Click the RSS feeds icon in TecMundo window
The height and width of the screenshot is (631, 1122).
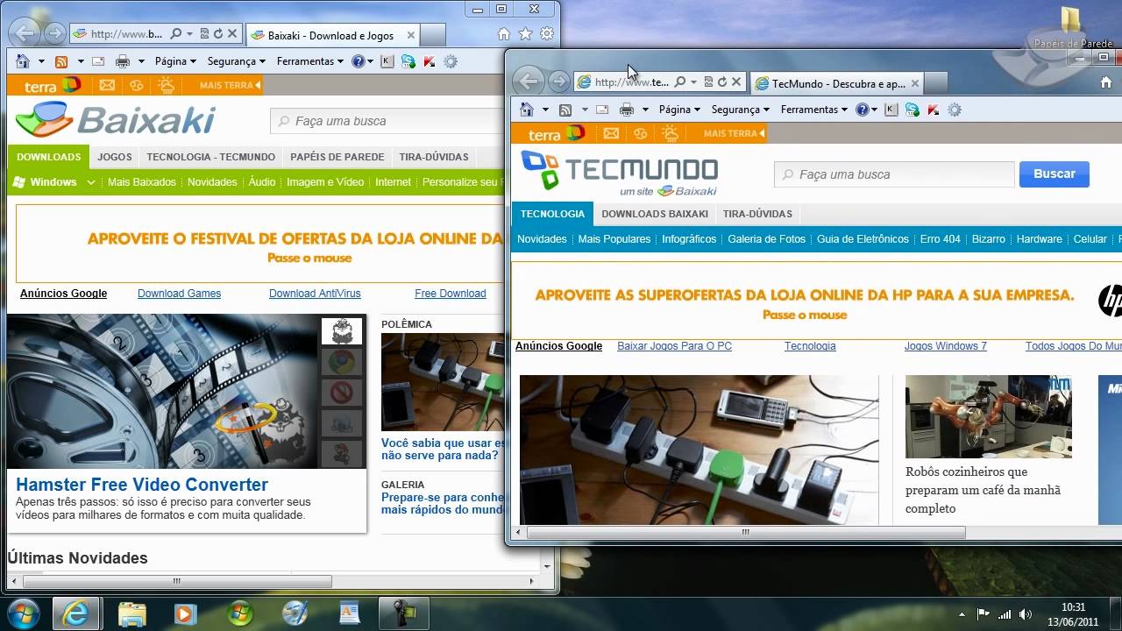tap(565, 110)
